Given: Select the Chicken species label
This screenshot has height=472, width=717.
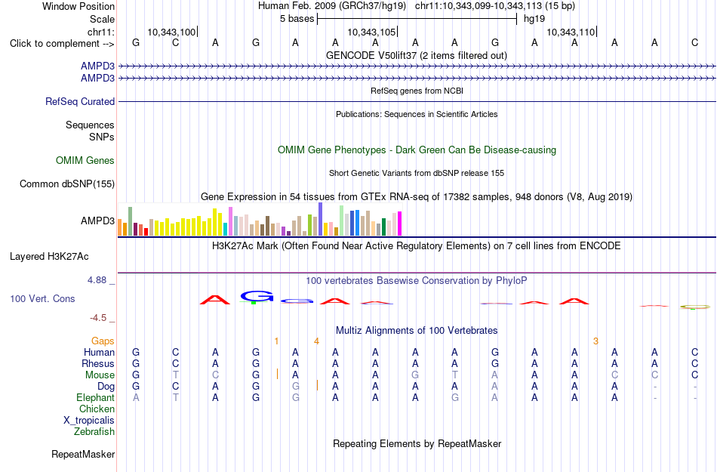Looking at the screenshot, I should point(97,409).
